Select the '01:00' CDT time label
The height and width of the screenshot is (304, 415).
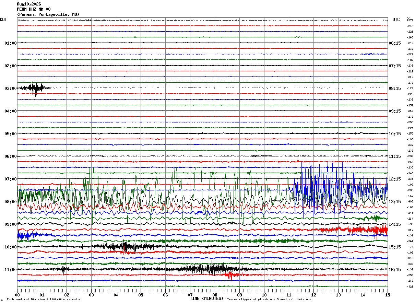click(x=10, y=43)
